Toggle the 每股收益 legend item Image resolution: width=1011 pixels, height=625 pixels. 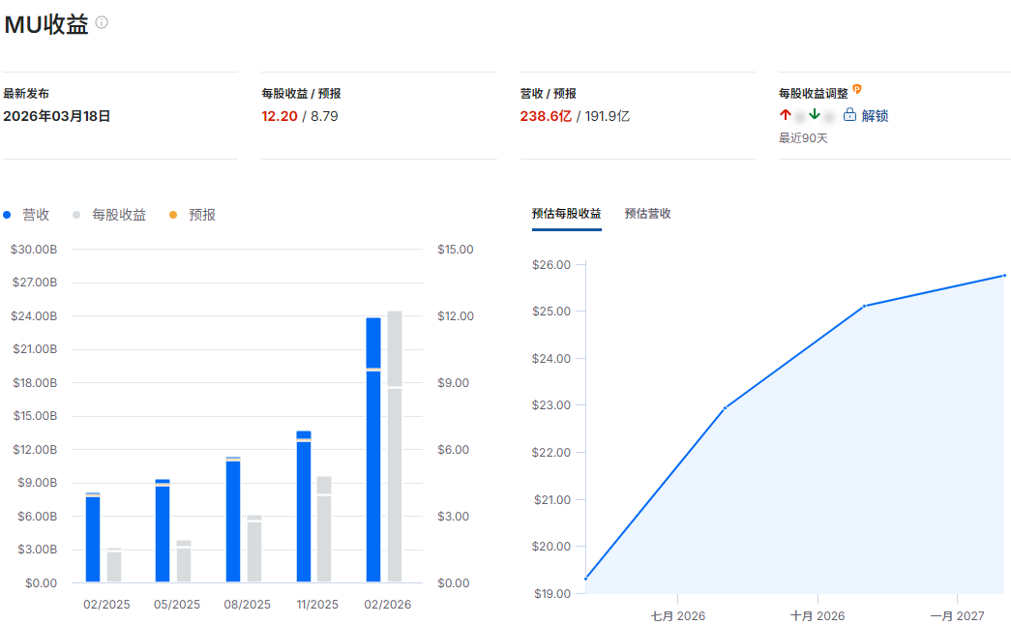point(109,215)
